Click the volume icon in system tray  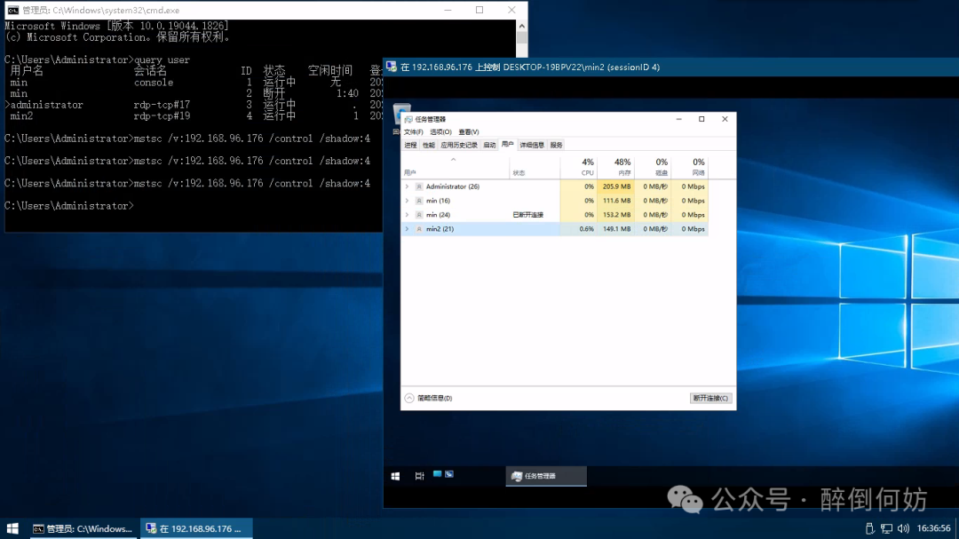click(903, 528)
